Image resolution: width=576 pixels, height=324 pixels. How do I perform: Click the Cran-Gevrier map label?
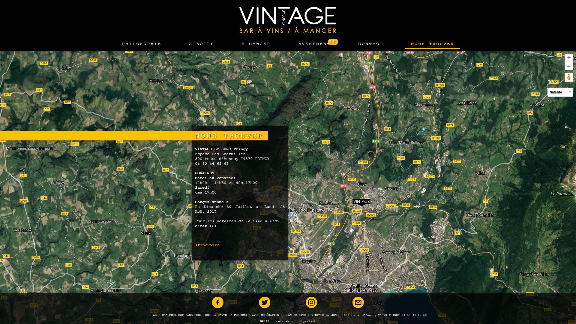point(334,281)
